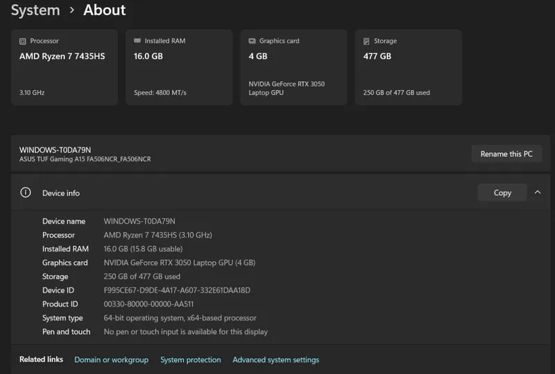Click 250 GB of 477 GB used in Storage card
Screen dimensions: 555x374
[396, 93]
